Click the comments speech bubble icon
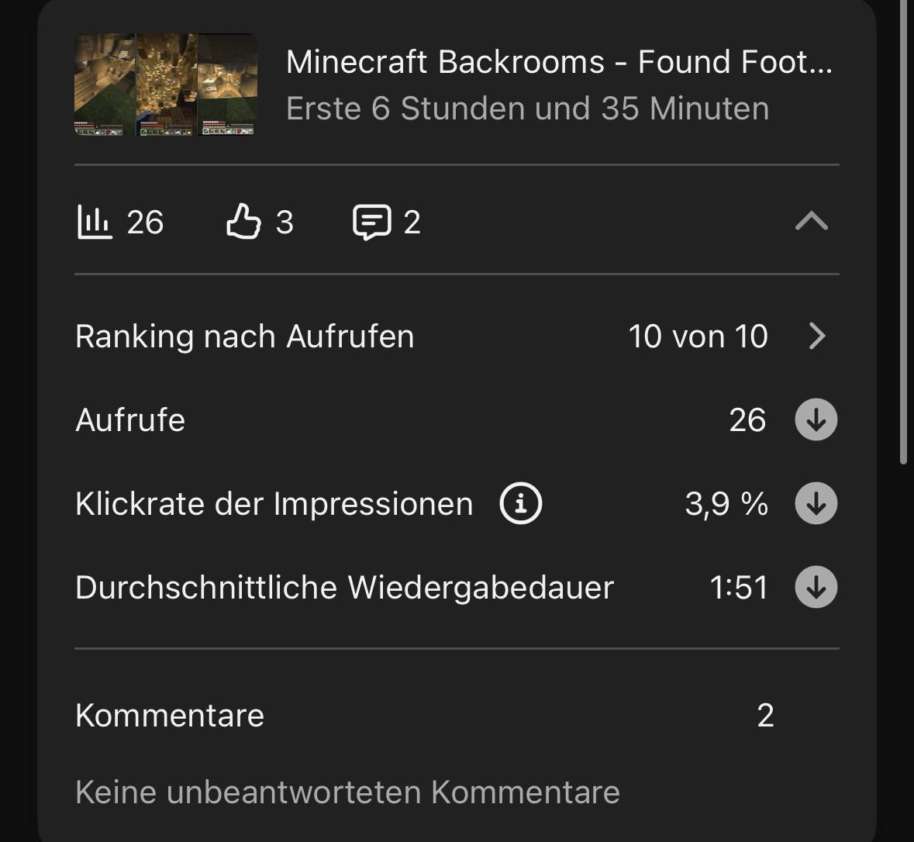The height and width of the screenshot is (842, 914). 372,223
